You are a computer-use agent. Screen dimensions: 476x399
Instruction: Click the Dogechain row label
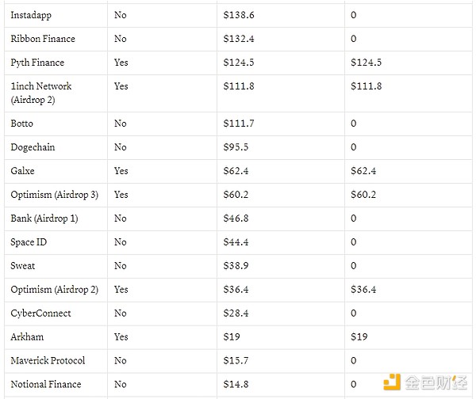click(33, 147)
